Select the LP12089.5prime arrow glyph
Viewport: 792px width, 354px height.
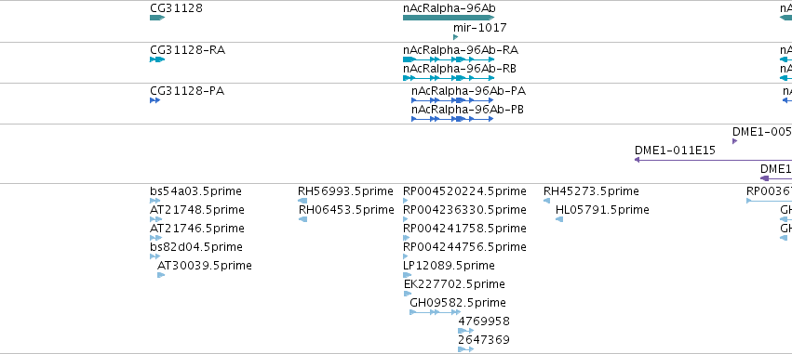click(x=407, y=275)
